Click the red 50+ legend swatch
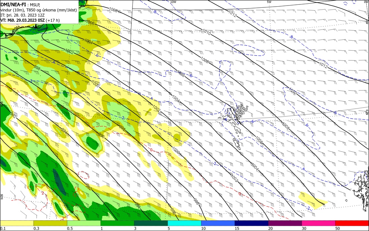369x231 pixels. pos(352,223)
